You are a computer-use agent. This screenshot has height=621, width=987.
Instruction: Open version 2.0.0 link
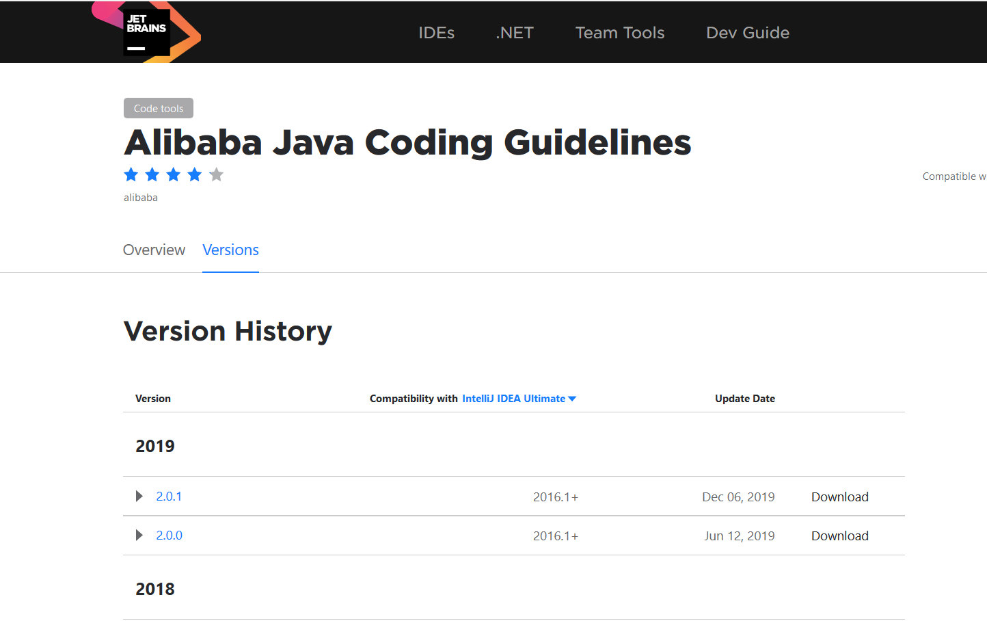click(169, 536)
